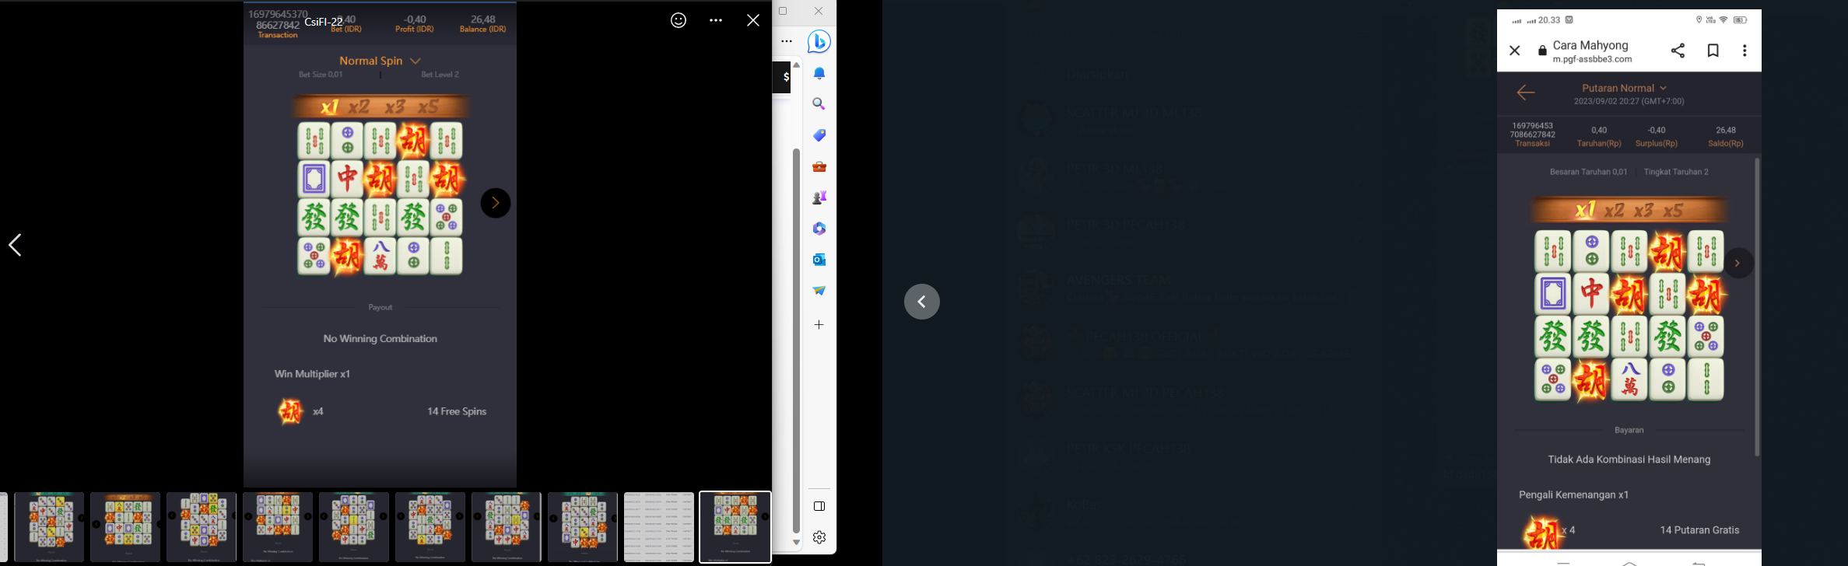1848x566 pixels.
Task: Open the vertical three-dot menu in the Cara Mahyong header
Action: tap(1745, 51)
